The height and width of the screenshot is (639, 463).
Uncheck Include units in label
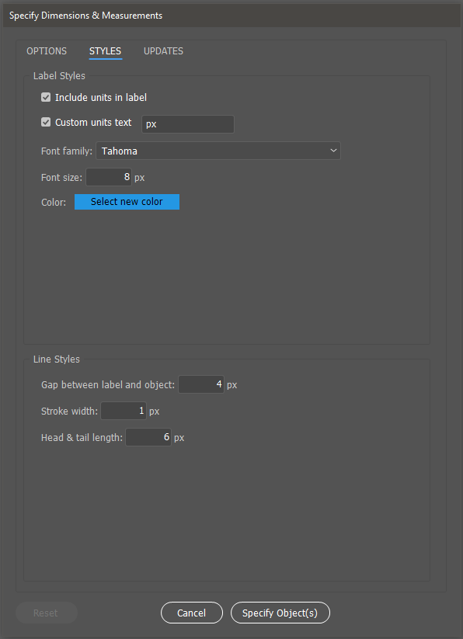point(45,97)
